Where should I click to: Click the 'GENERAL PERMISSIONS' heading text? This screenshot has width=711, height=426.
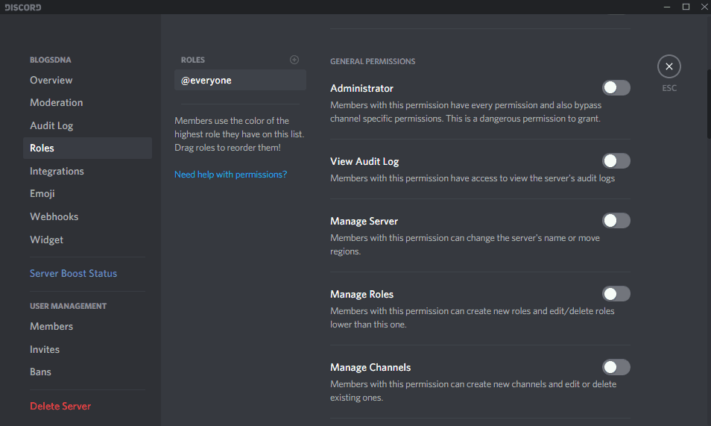click(x=373, y=61)
